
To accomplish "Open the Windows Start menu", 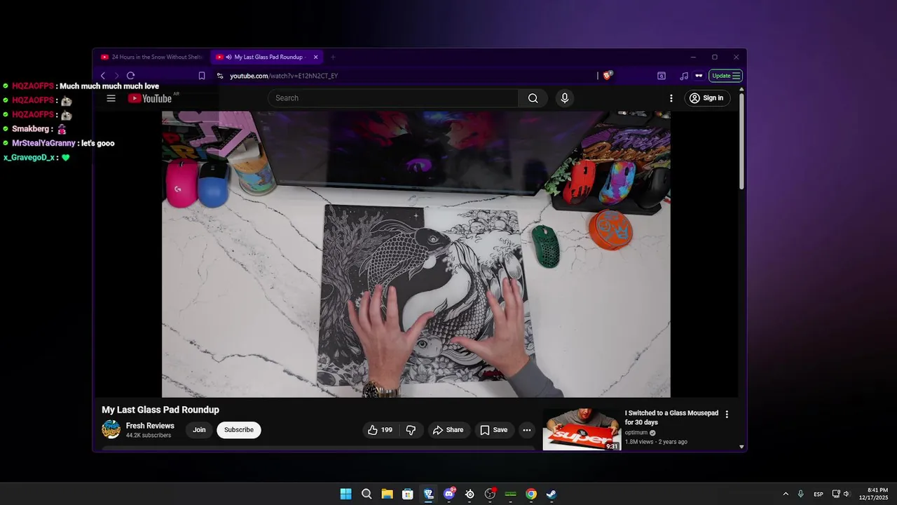I will [345, 494].
